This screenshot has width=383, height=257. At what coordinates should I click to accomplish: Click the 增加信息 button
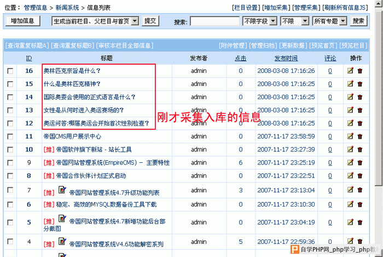point(22,21)
